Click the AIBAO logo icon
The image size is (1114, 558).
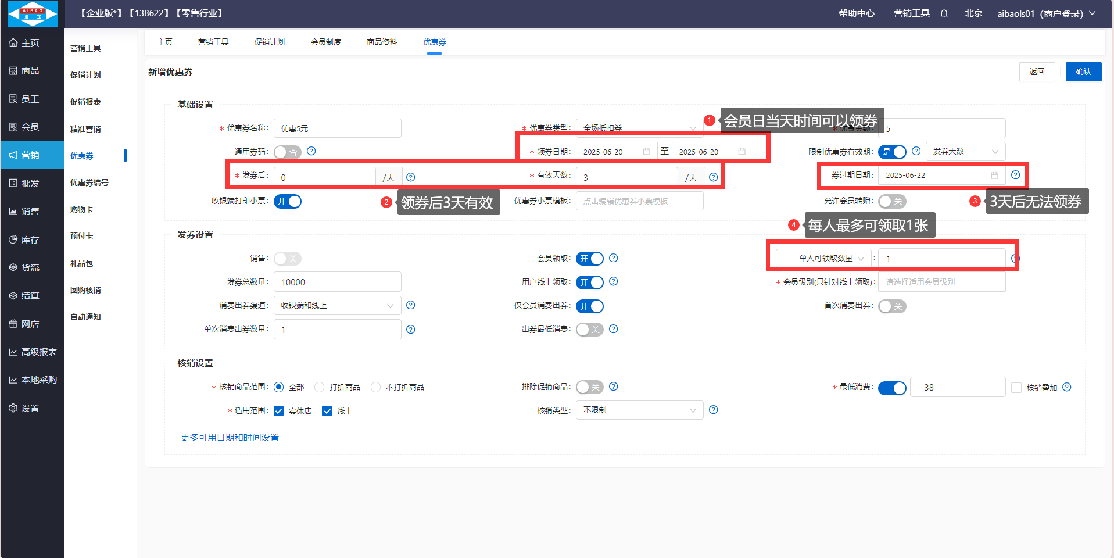coord(33,14)
